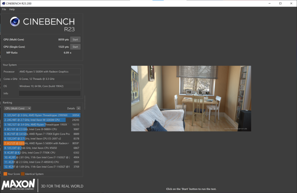This screenshot has width=297, height=193.
Task: Start the CPU Multi Core test
Action: point(75,39)
